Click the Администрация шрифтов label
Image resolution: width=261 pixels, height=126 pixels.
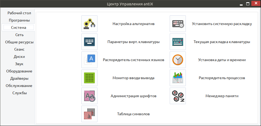[x=134, y=96]
